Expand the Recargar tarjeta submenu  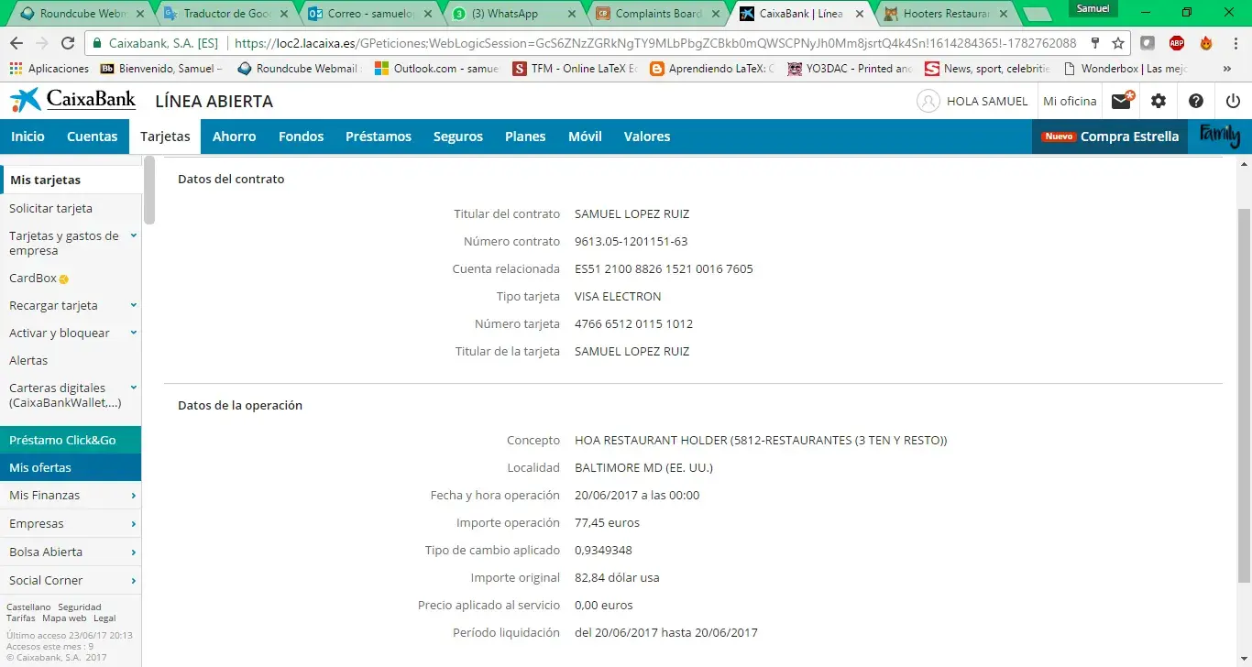pyautogui.click(x=134, y=305)
